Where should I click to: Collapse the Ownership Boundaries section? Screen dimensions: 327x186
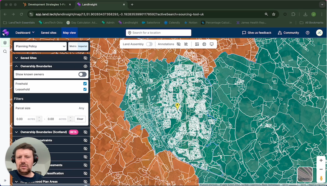tap(16, 66)
